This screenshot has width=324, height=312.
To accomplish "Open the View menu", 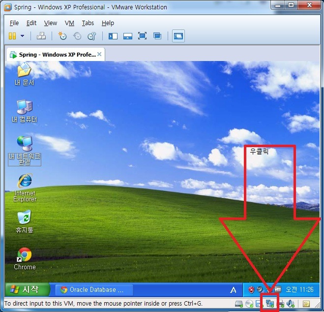I will point(51,23).
